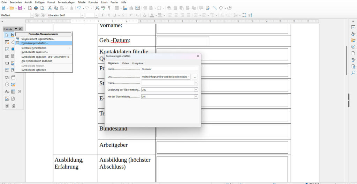Image resolution: width=357 pixels, height=184 pixels.
Task: Click the label field 'Aa' icon
Action: (7, 91)
